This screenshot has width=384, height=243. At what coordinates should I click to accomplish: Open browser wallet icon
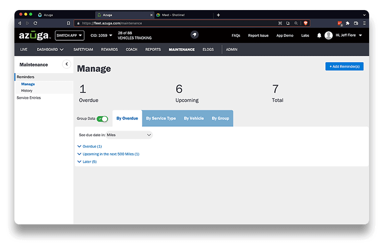[356, 23]
